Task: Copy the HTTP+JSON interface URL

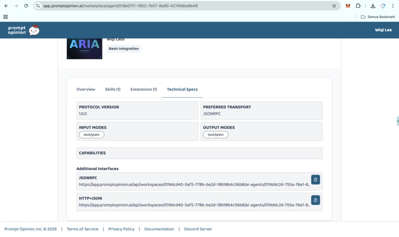Action: tap(315, 200)
